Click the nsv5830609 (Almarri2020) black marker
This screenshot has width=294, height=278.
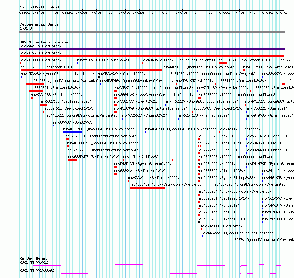pos(99,77)
